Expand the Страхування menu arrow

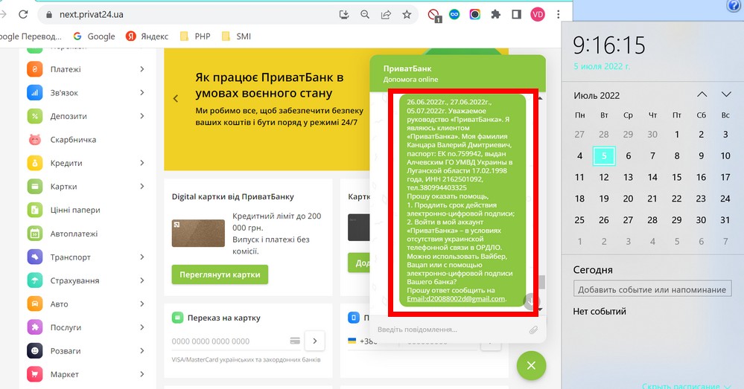(x=142, y=280)
